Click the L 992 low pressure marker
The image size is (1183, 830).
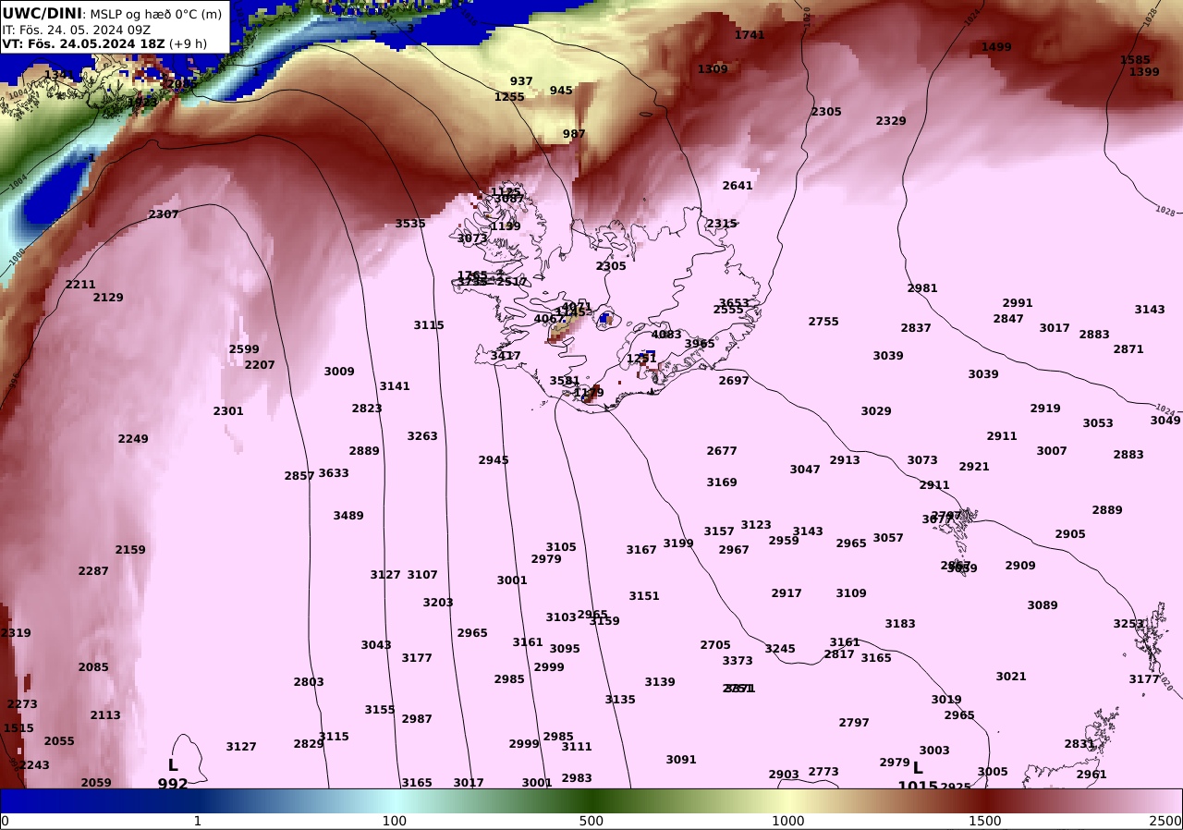click(x=173, y=775)
